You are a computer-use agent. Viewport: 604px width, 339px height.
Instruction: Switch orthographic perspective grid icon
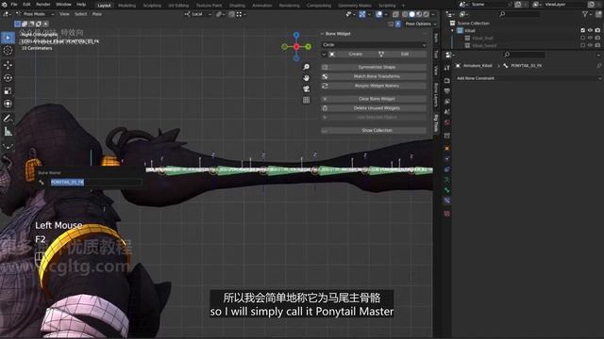point(306,100)
